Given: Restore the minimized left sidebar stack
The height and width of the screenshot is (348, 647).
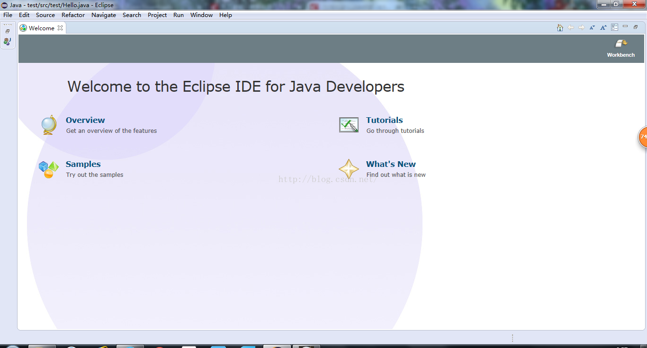Looking at the screenshot, I should click(8, 31).
